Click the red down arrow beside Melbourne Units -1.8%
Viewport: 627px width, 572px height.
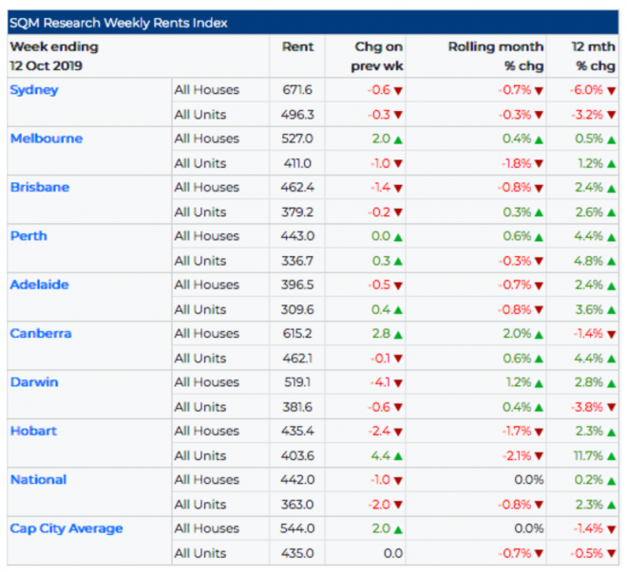539,164
